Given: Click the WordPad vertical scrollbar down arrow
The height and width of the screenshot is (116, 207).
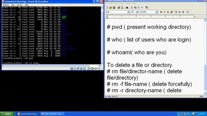Looking at the screenshot, I should click(x=205, y=93).
